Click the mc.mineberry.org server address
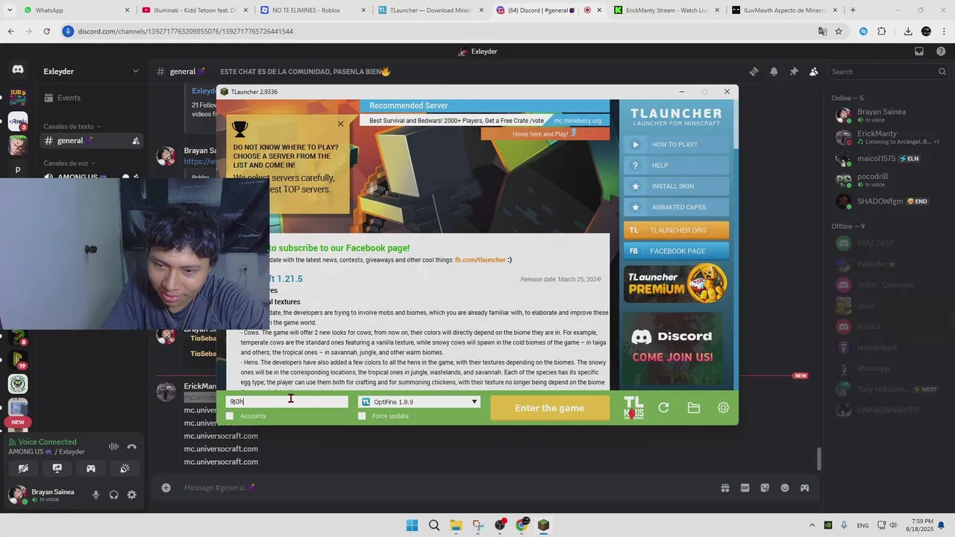 pos(577,121)
